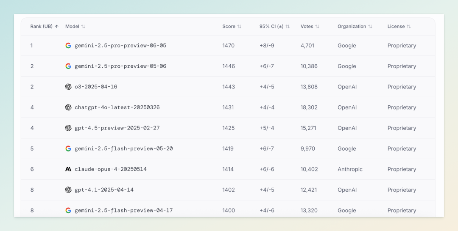Click the 95% CI column sort icon
This screenshot has height=231, width=458.
[x=288, y=27]
